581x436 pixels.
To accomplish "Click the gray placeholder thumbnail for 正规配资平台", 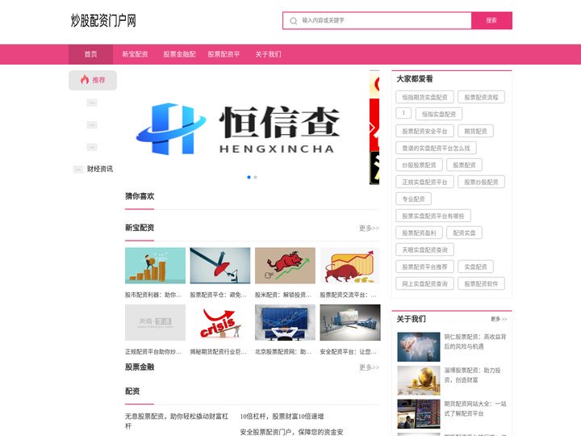I will coord(155,322).
